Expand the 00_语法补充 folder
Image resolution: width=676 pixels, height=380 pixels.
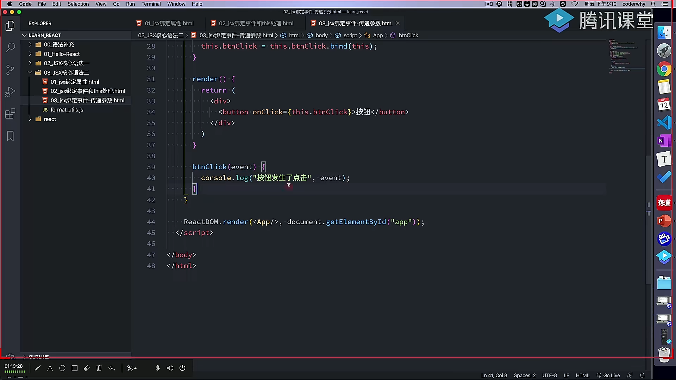click(x=58, y=45)
